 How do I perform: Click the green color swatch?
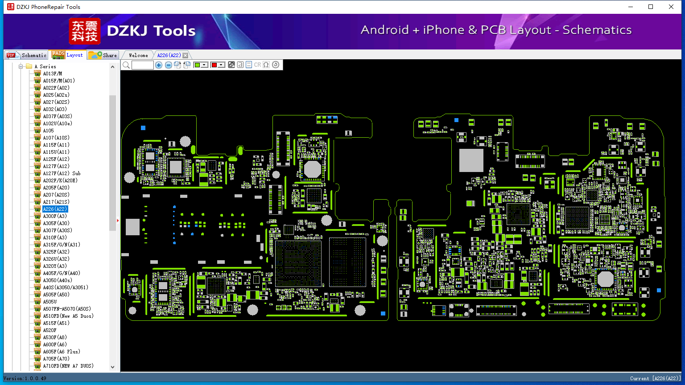[x=197, y=65]
